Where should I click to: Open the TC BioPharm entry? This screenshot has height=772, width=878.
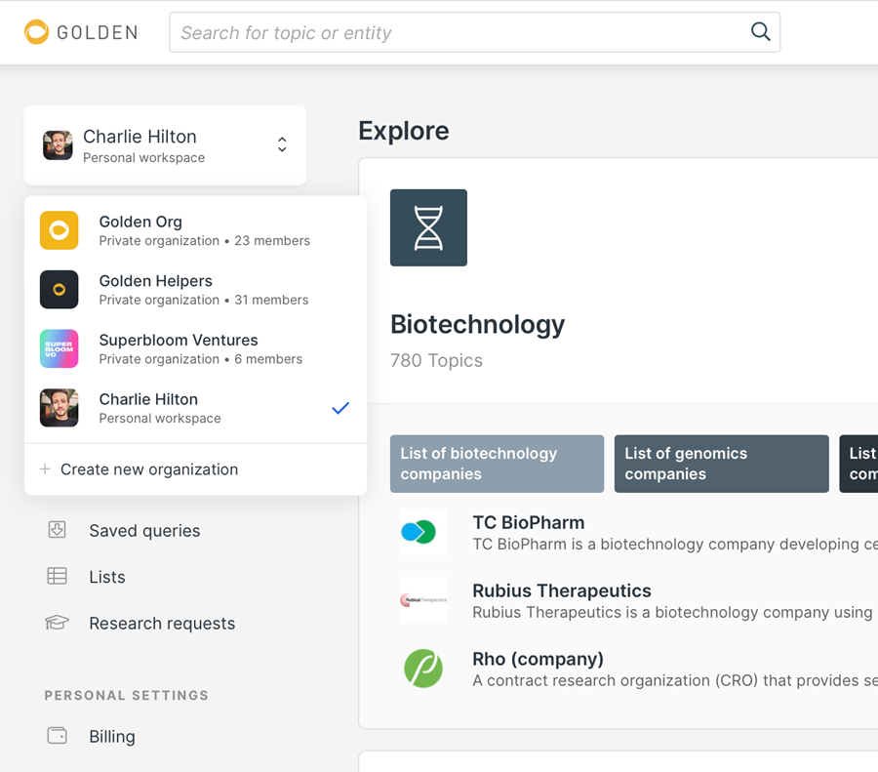pos(529,522)
